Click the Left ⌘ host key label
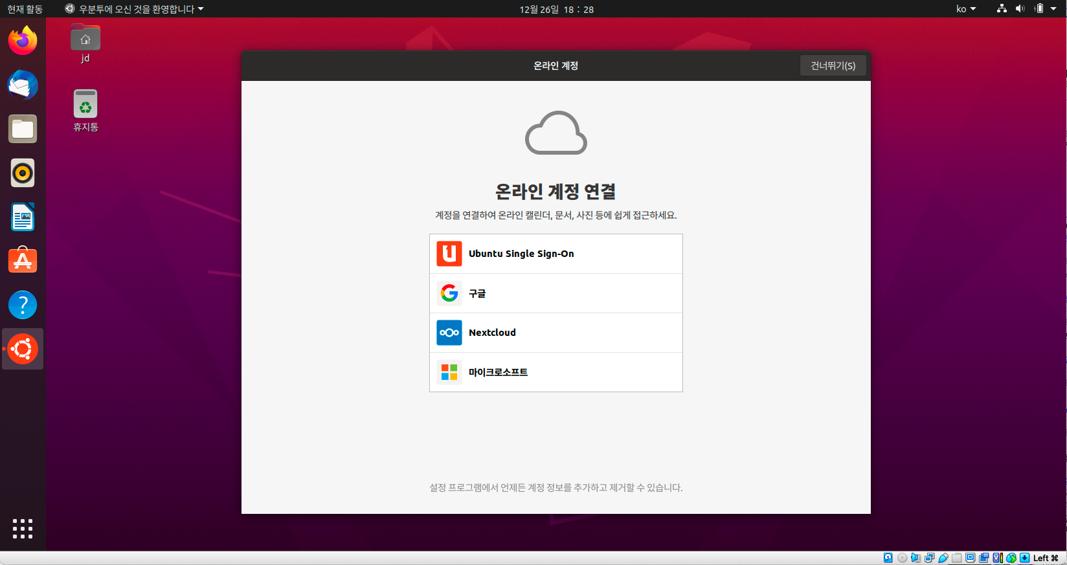 [x=1046, y=558]
